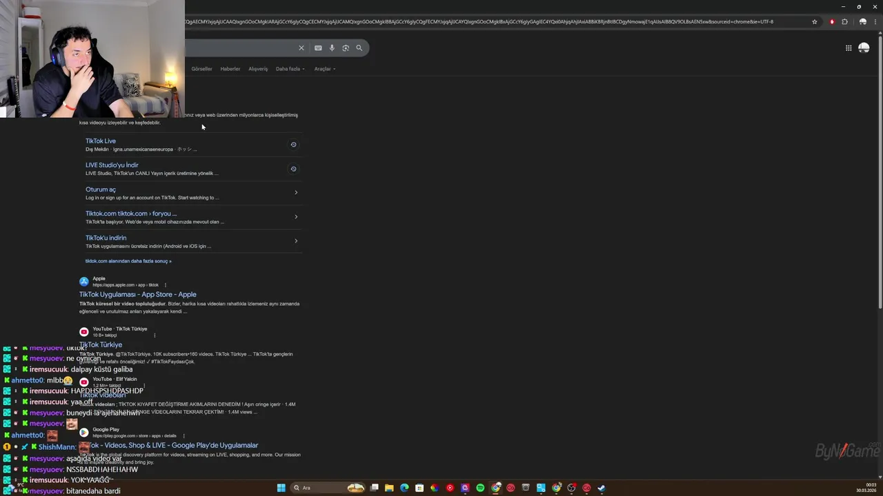Switch to the Haberler tab
This screenshot has height=496, width=883.
point(230,69)
